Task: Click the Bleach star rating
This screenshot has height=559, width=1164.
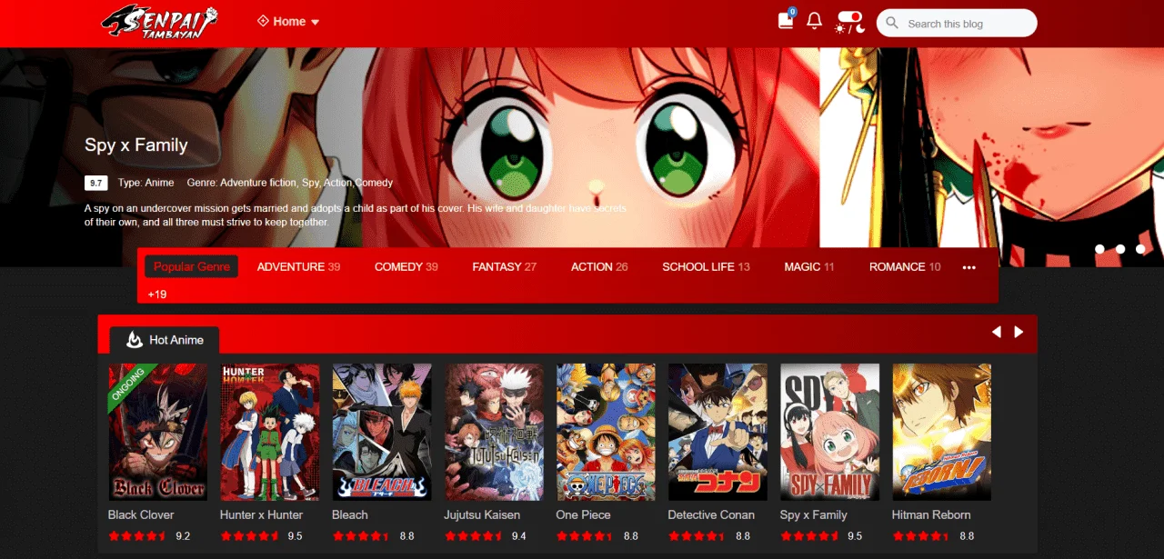Action: pos(360,536)
